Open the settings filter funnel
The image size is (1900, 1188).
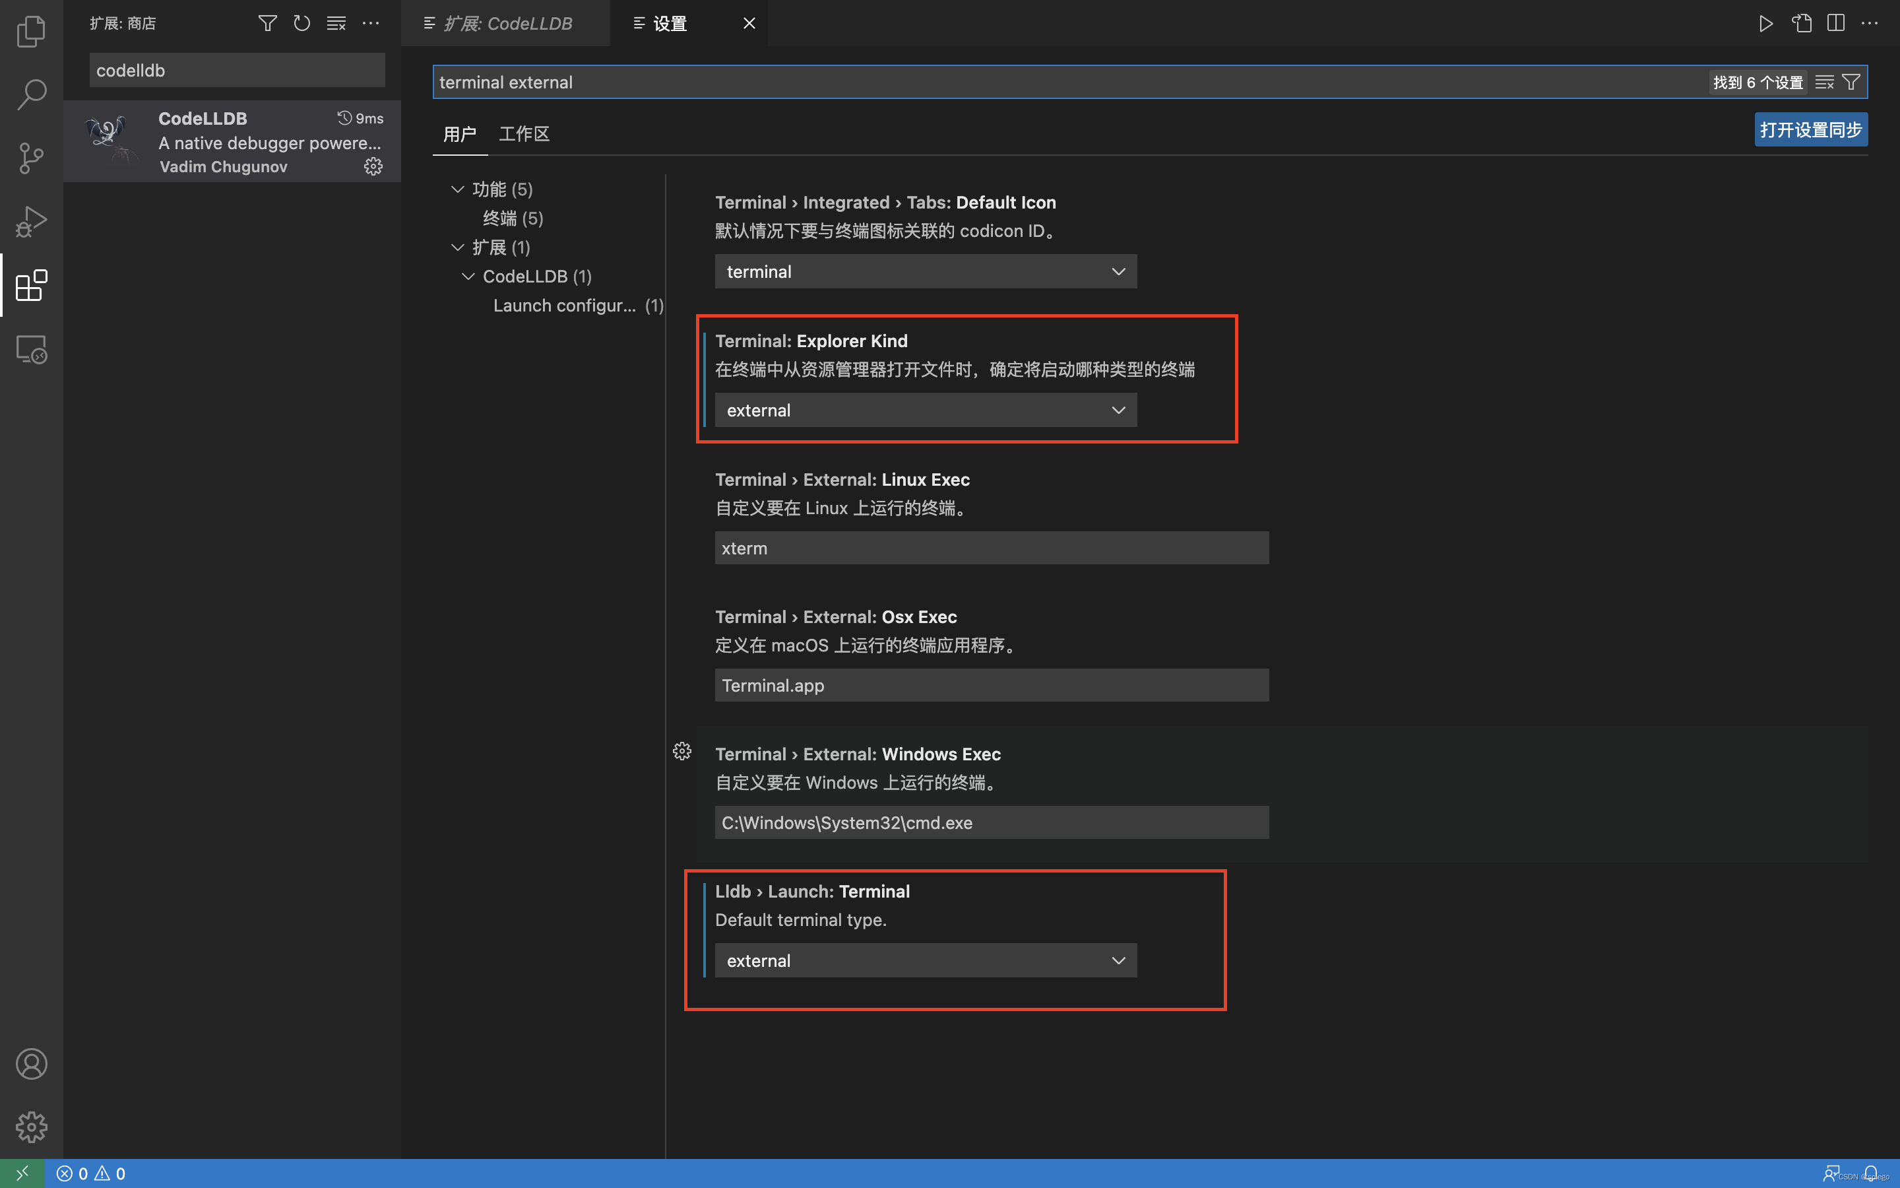[x=1851, y=82]
